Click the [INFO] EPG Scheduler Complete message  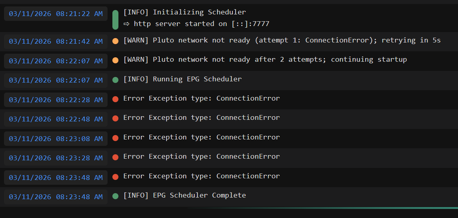pyautogui.click(x=185, y=196)
